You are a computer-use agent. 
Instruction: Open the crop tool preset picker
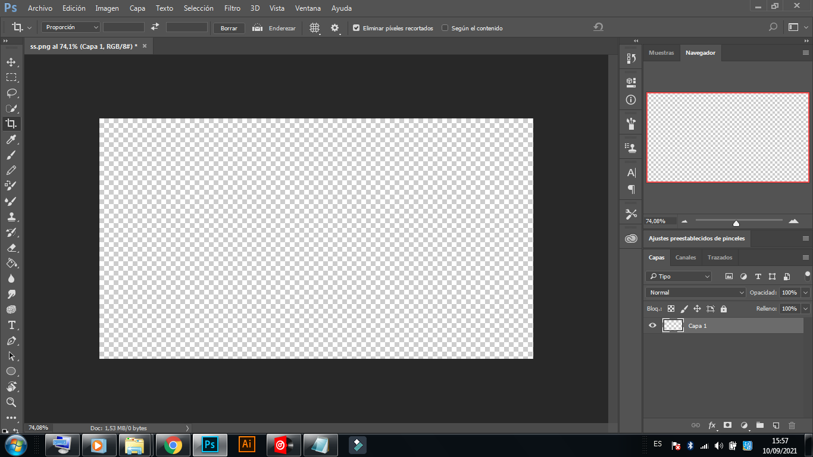21,27
